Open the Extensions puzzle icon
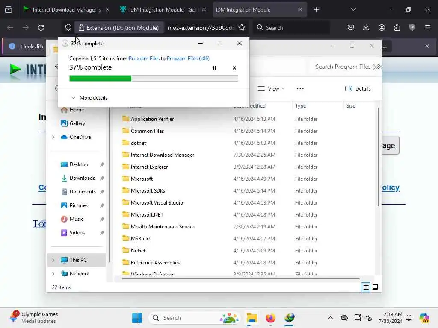Screen dimensions: 438x328 point(397,28)
